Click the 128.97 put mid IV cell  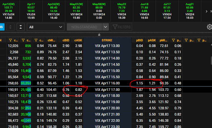tap(163, 108)
